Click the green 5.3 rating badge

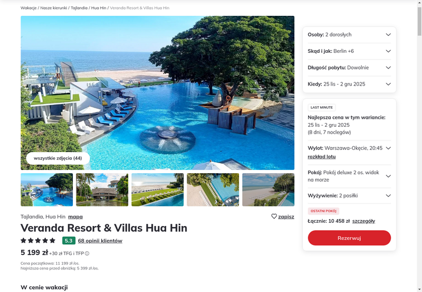[69, 241]
